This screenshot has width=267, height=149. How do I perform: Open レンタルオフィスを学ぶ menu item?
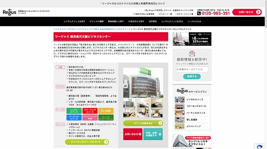click(x=172, y=22)
